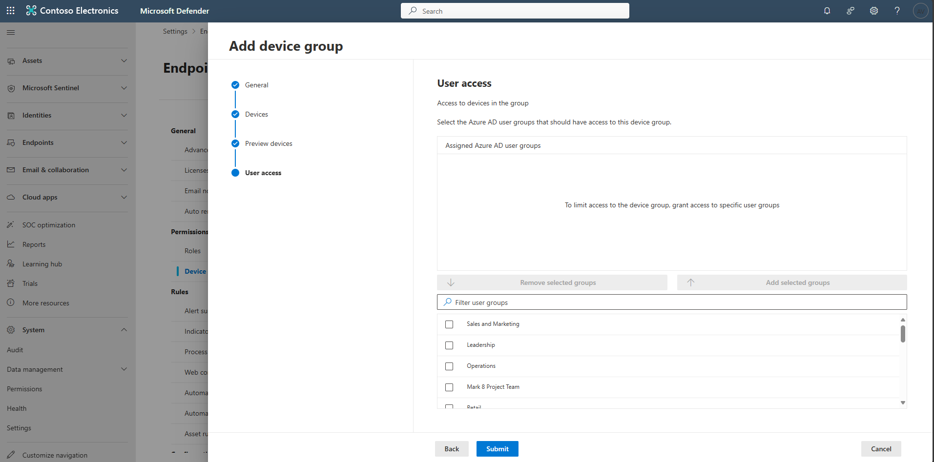The width and height of the screenshot is (934, 462).
Task: Open Roles under Permissions in settings list
Action: (192, 251)
